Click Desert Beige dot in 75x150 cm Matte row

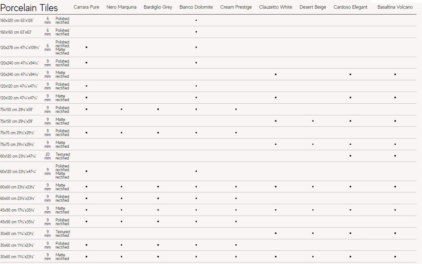tap(313, 121)
